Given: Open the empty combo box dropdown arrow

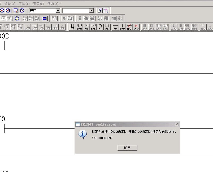Looking at the screenshot, I should click(92, 11).
